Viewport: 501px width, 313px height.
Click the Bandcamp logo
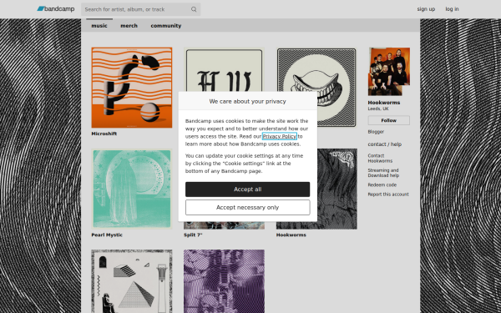click(x=56, y=9)
